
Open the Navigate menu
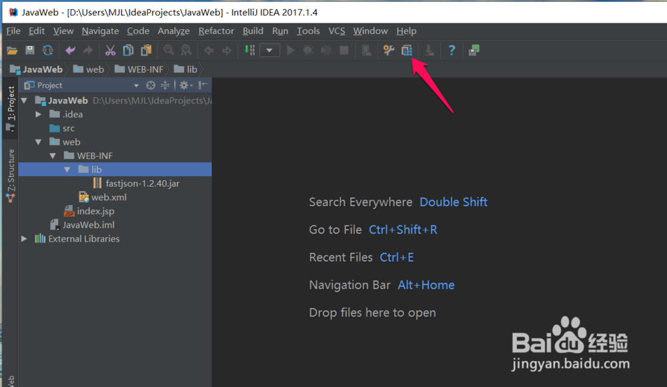[x=101, y=31]
